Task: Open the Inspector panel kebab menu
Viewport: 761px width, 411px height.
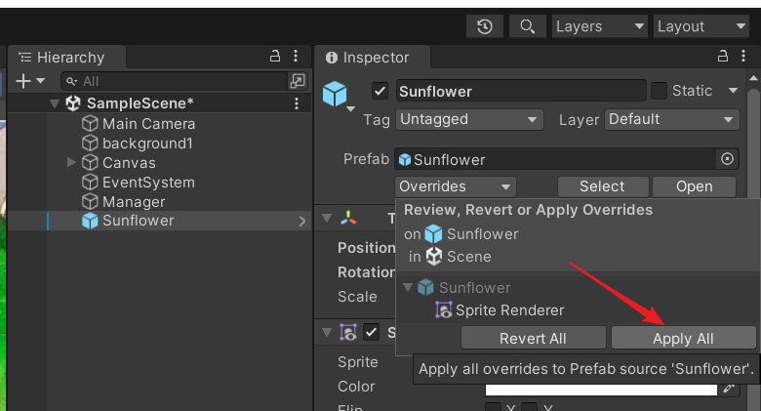Action: pyautogui.click(x=742, y=58)
